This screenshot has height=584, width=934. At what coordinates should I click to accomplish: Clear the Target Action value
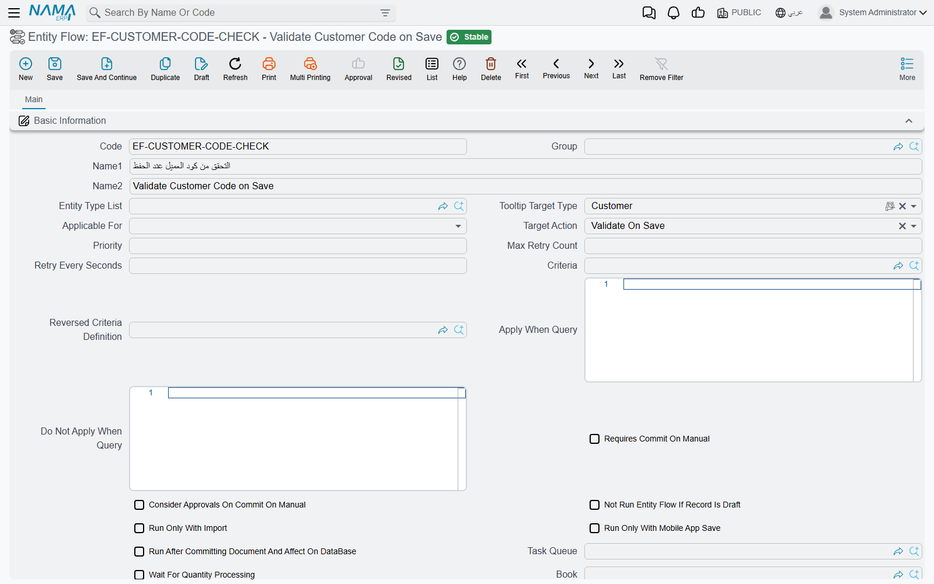pyautogui.click(x=902, y=226)
